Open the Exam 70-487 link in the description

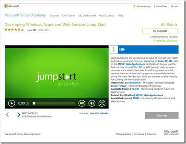tap(165, 61)
